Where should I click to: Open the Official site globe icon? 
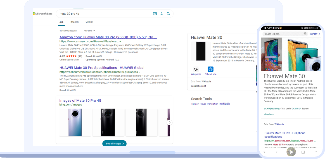pos(210,70)
